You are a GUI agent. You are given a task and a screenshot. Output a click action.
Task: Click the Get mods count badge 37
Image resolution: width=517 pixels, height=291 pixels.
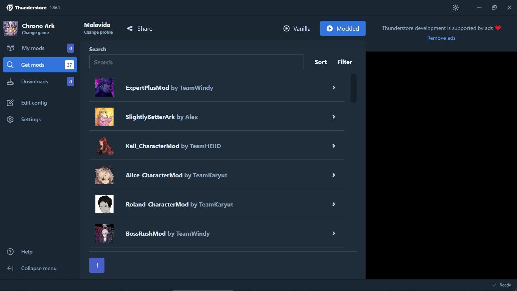pyautogui.click(x=69, y=65)
